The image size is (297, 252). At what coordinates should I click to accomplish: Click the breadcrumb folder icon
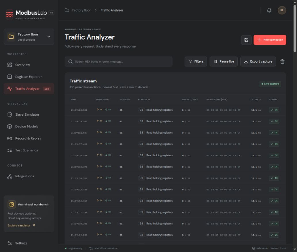click(x=67, y=10)
